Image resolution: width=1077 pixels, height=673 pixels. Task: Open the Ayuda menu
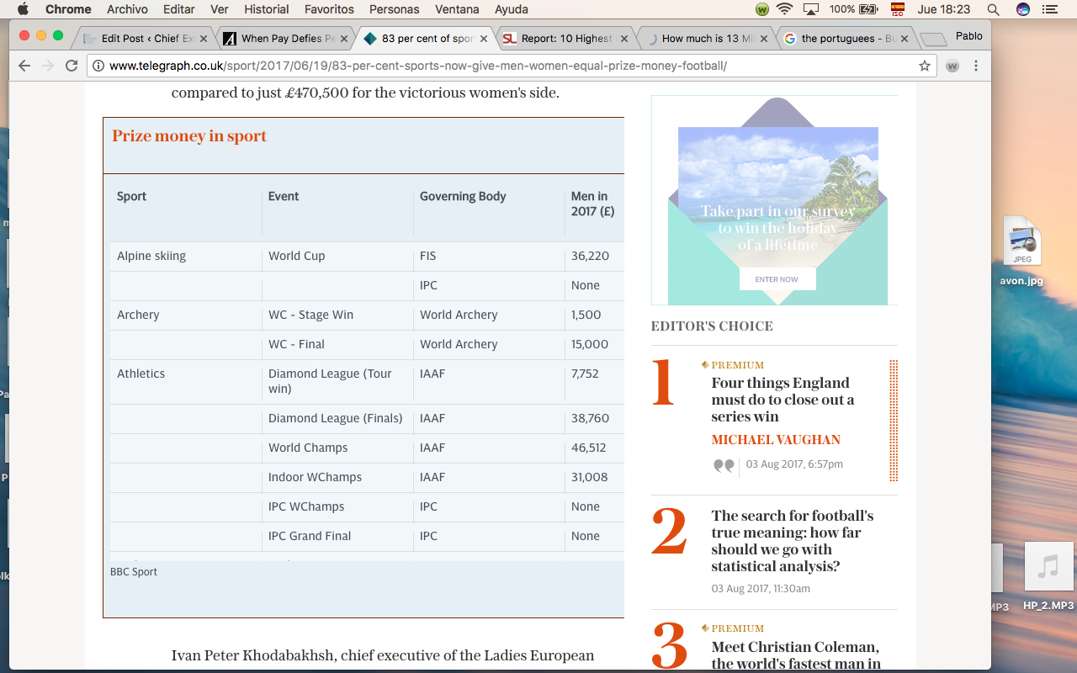point(511,9)
